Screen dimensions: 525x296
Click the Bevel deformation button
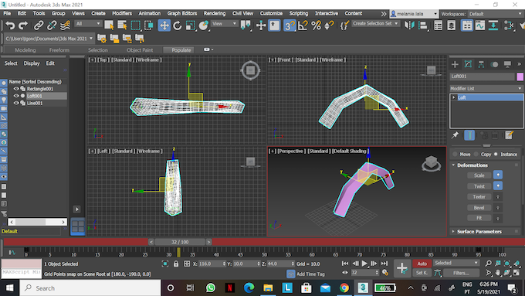(479, 207)
